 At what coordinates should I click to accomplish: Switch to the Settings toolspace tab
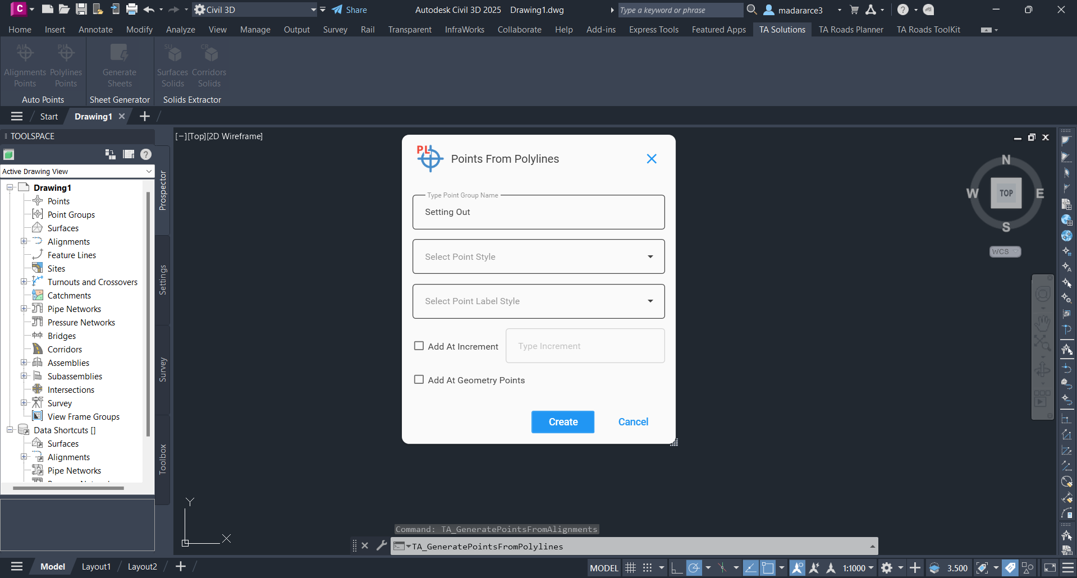[x=163, y=280]
